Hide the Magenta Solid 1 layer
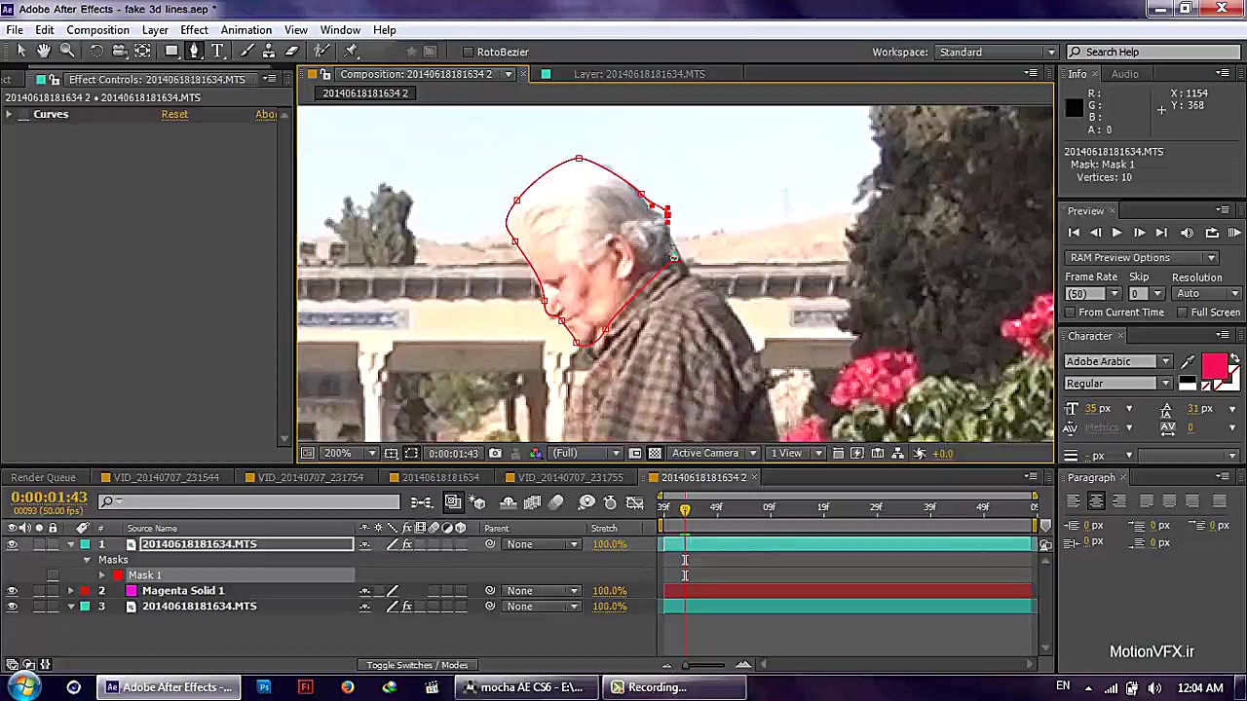The image size is (1247, 701). tap(12, 590)
